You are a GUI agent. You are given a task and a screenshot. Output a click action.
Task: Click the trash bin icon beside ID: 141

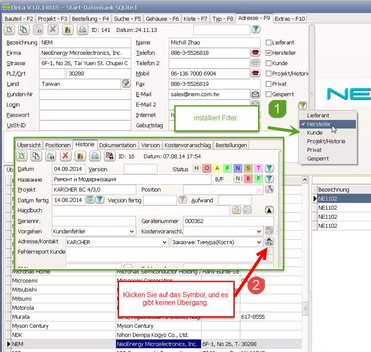pos(68,30)
